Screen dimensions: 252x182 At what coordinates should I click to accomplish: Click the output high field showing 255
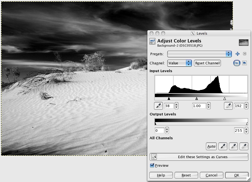point(239,131)
